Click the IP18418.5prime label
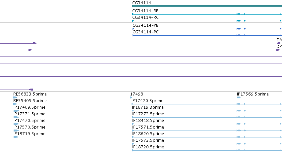This screenshot has height=152, width=282. 148,121
